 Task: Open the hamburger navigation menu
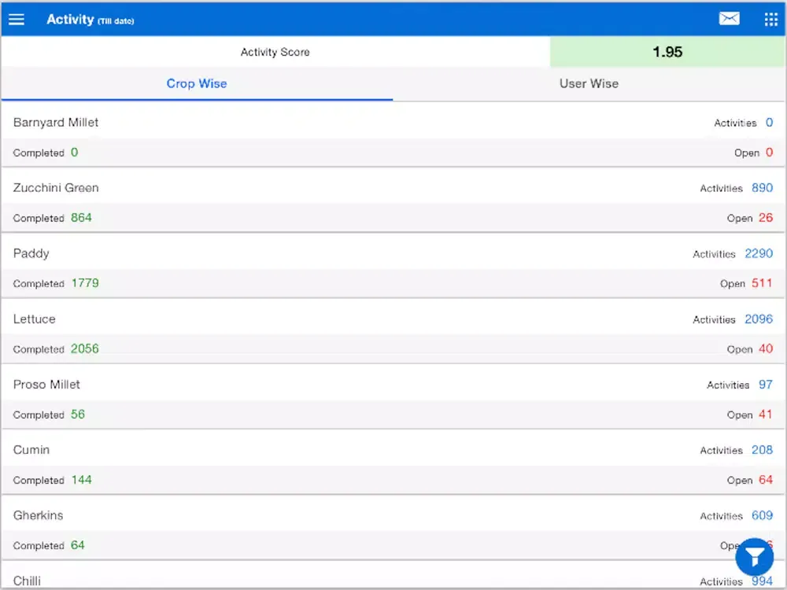coord(17,19)
